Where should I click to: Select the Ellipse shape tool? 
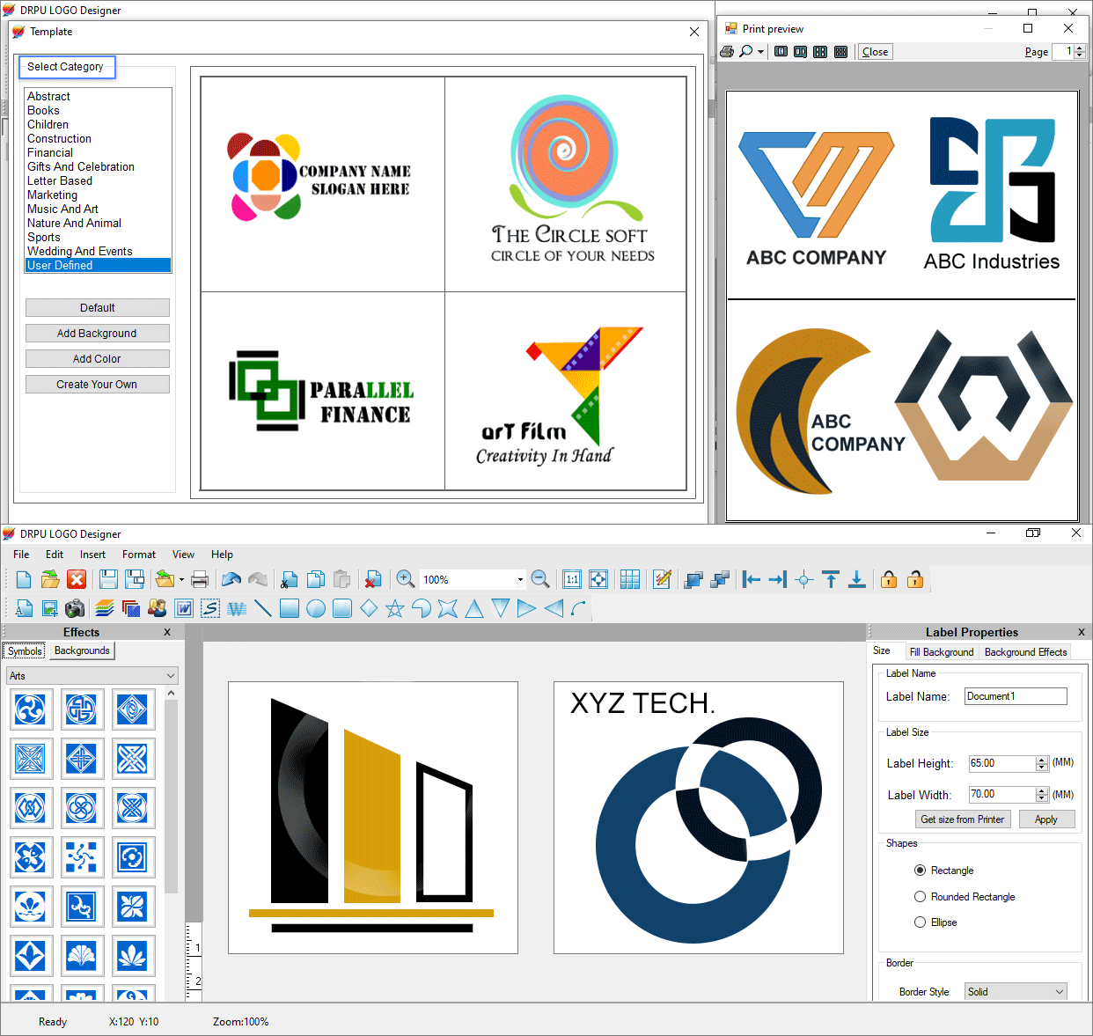point(316,608)
